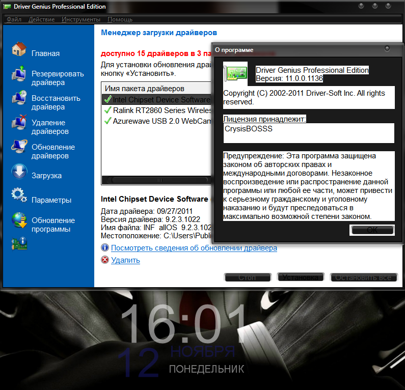
Task: Open the Действие menu
Action: pyautogui.click(x=42, y=19)
